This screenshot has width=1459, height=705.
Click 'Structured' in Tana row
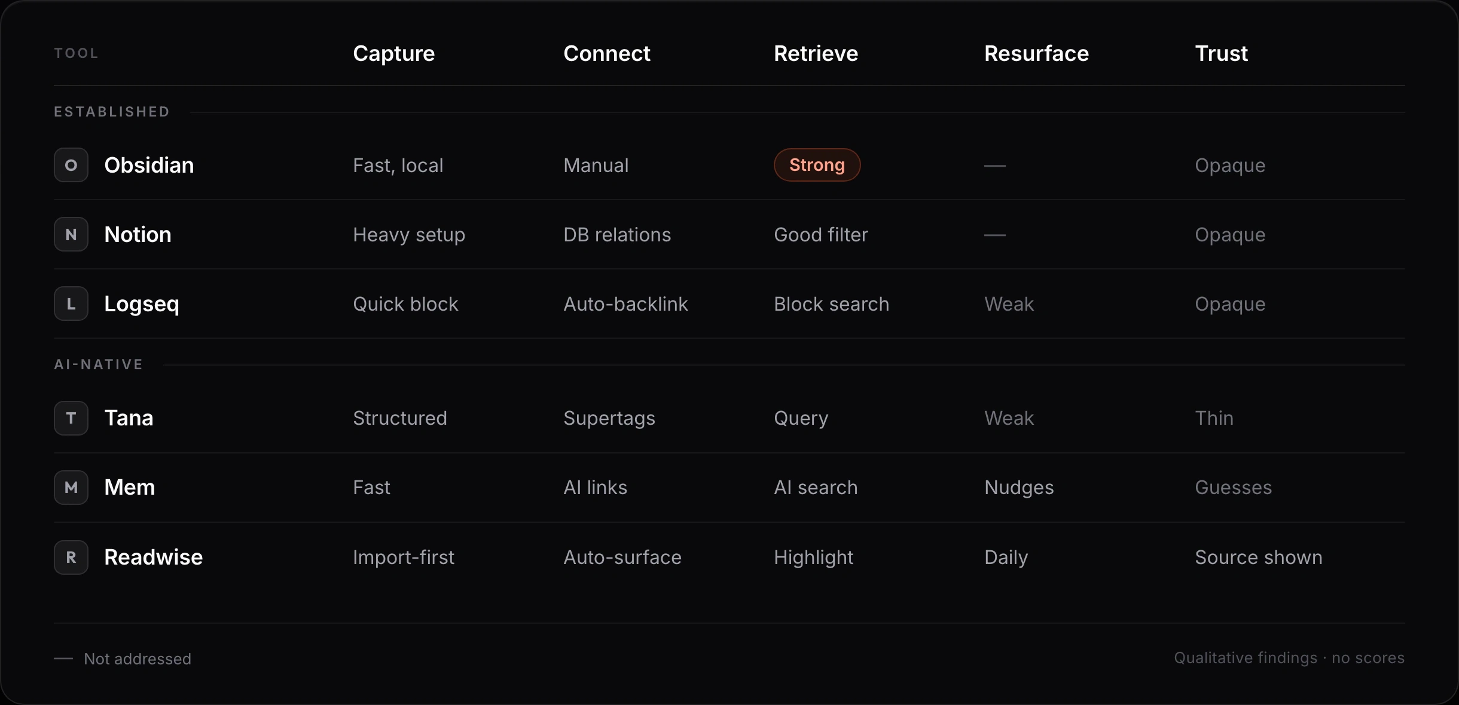[400, 418]
